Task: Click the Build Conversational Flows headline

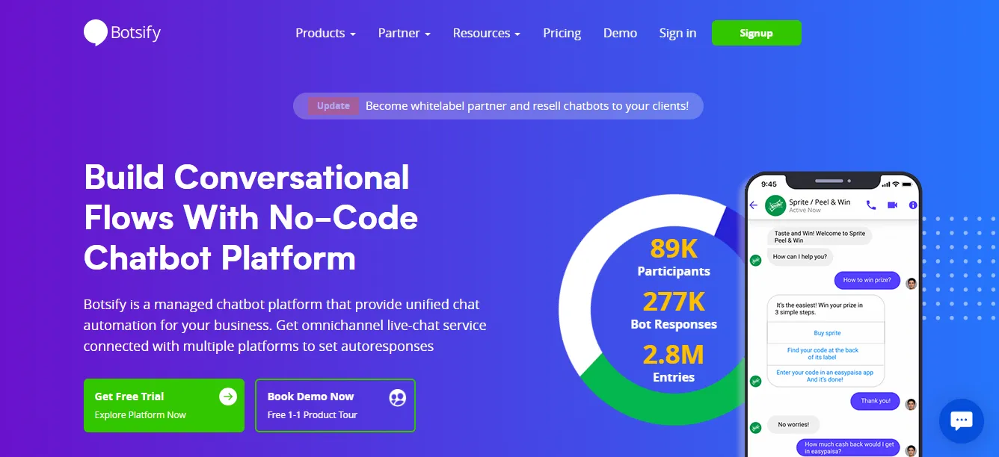Action: (250, 218)
